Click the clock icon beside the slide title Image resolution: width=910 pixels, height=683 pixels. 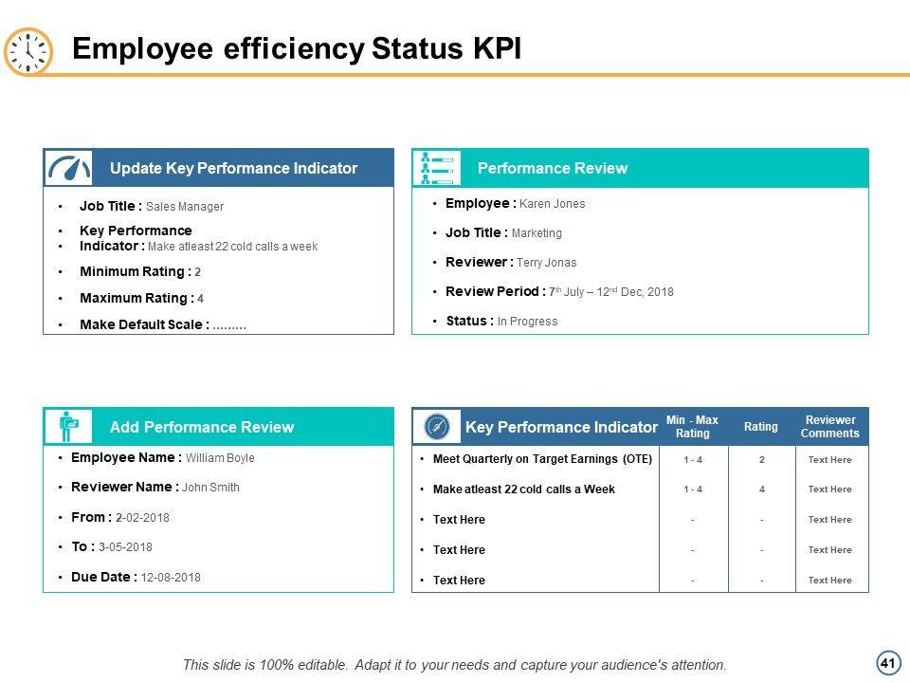coord(28,51)
